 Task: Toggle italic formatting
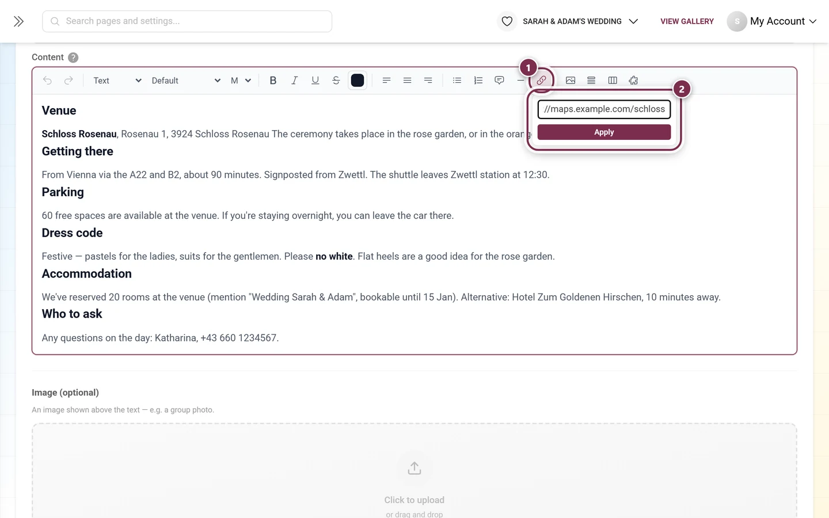tap(294, 81)
